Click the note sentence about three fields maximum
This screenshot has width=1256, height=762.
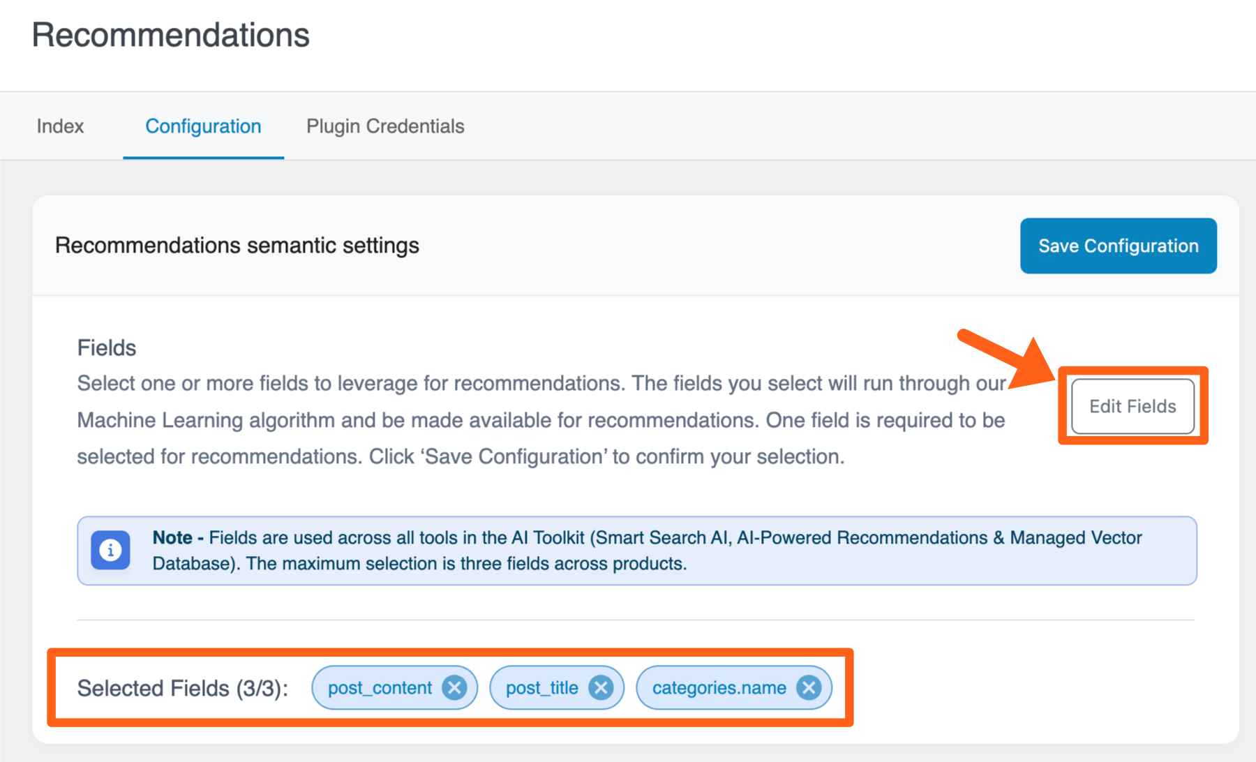[466, 564]
